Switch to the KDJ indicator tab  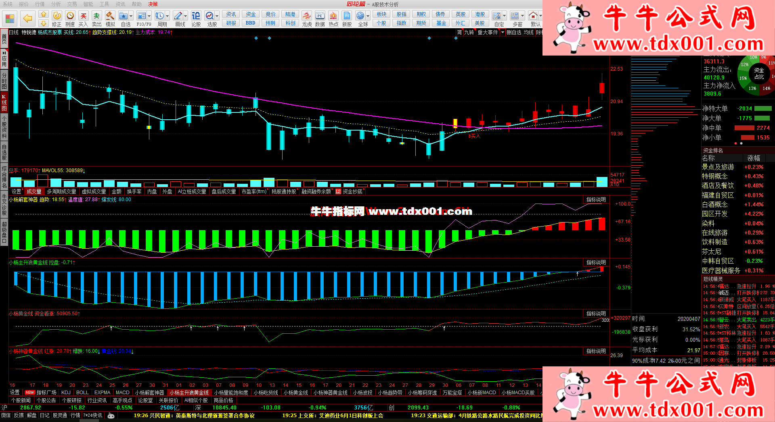point(66,392)
